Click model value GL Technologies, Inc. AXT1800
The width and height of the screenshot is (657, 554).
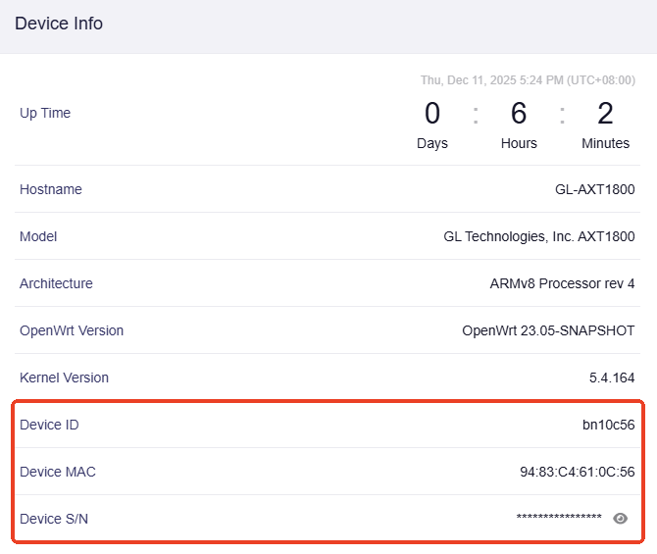click(539, 236)
